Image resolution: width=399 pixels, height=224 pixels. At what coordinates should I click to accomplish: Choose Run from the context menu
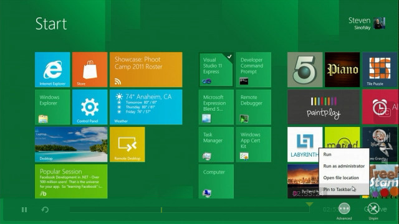[x=344, y=154]
